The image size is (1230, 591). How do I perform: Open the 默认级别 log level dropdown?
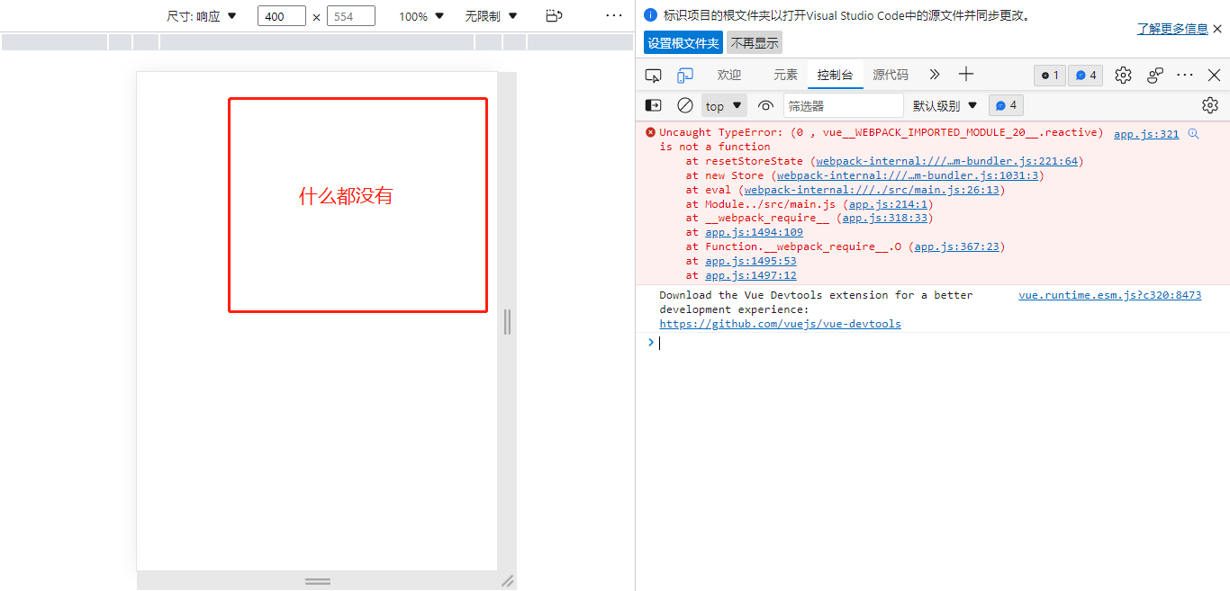click(945, 105)
